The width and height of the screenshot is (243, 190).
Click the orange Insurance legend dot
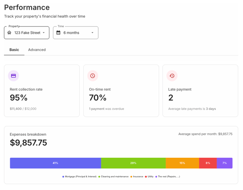pyautogui.click(x=131, y=177)
